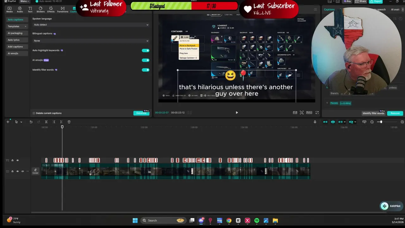Toggle the linkage icon
The image size is (405, 228).
tap(340, 122)
